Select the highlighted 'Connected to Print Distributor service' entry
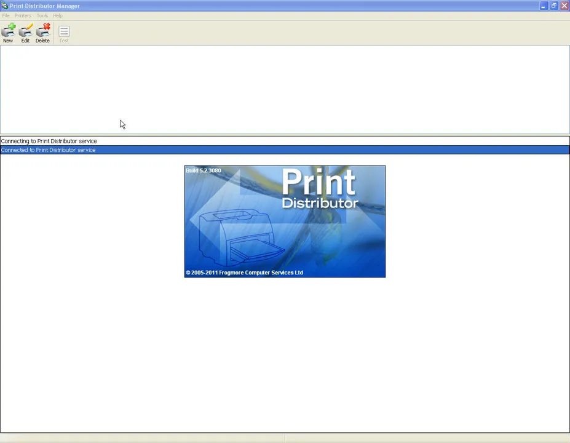This screenshot has height=443, width=570. [x=285, y=150]
